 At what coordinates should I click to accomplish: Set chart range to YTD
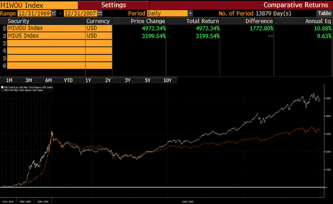click(68, 80)
